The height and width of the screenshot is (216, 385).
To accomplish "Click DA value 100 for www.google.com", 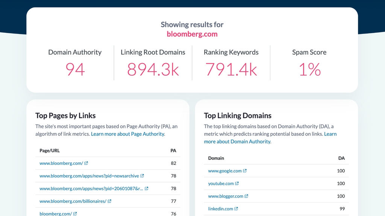I will click(x=341, y=171).
